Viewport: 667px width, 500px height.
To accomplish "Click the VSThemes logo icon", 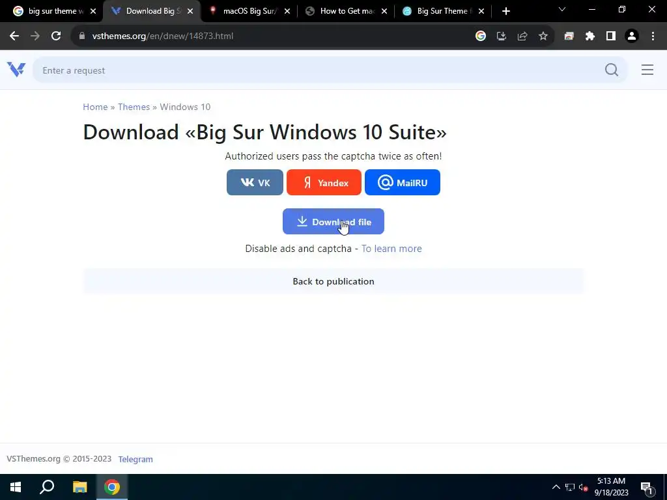I will [x=16, y=70].
